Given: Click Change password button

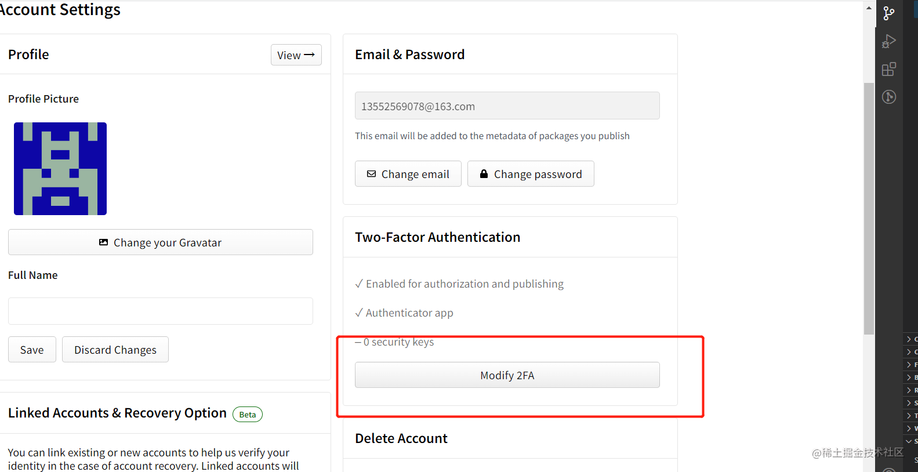Looking at the screenshot, I should coord(531,174).
